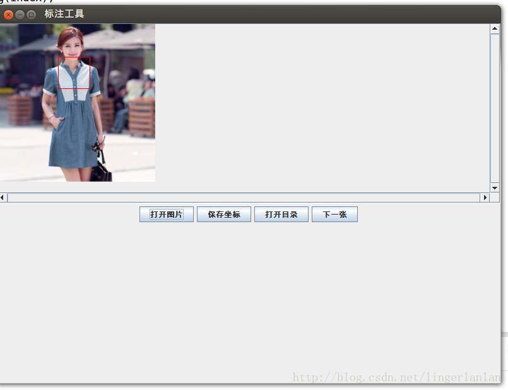
Task: Click the vertical scrollbar down arrow
Action: pyautogui.click(x=495, y=188)
